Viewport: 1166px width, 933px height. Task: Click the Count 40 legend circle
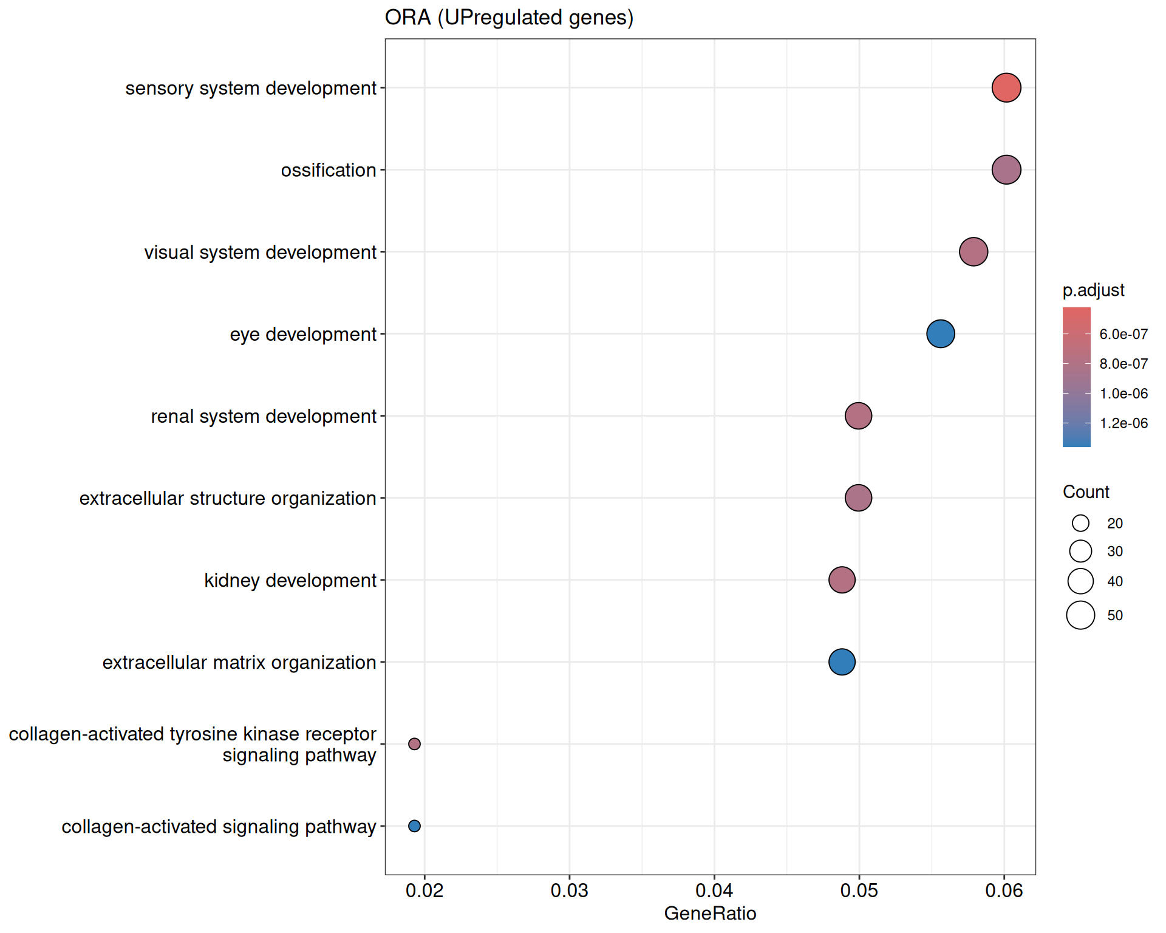coord(1080,581)
